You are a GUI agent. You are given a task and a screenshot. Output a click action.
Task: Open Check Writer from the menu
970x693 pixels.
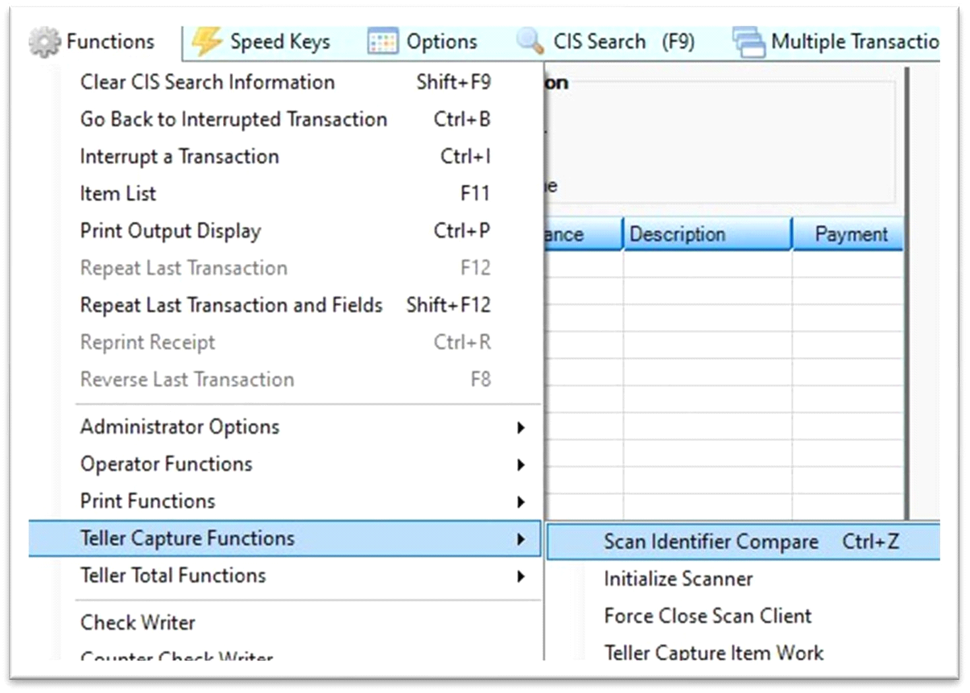(x=137, y=622)
